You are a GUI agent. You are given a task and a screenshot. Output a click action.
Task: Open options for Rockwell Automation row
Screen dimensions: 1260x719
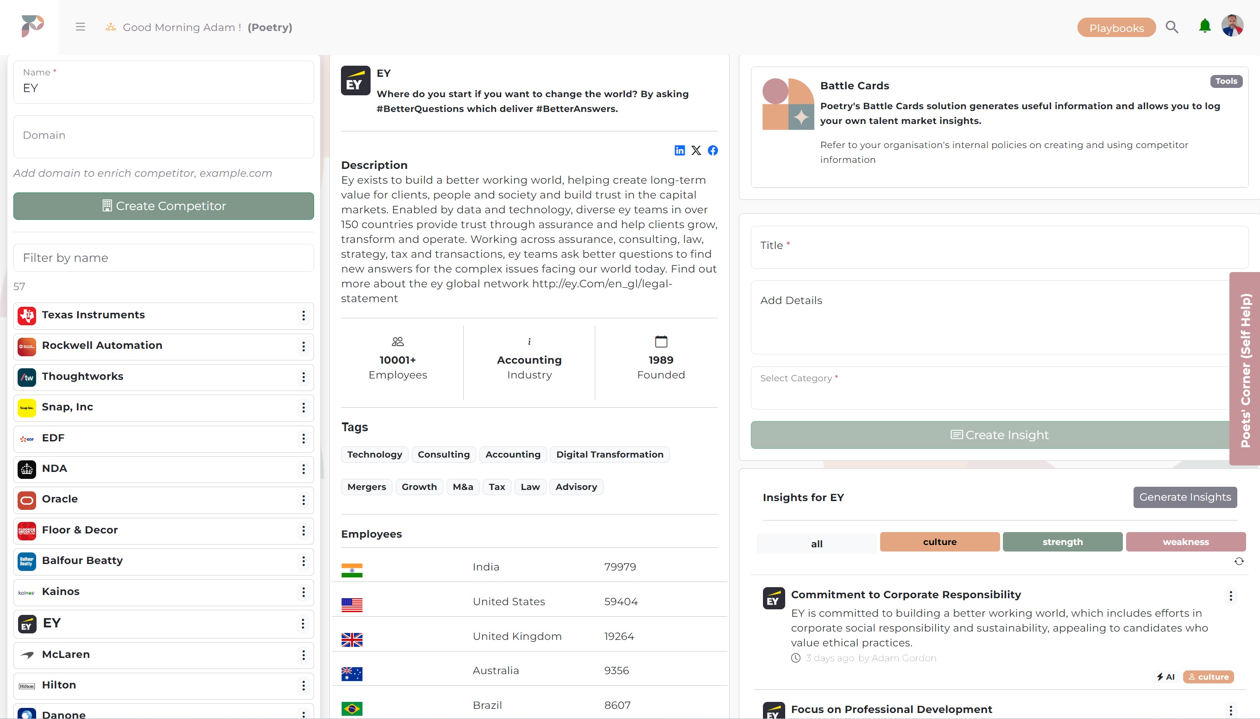(x=303, y=347)
